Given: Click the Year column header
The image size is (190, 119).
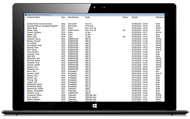Looking at the screenshot, I should click(x=63, y=17).
